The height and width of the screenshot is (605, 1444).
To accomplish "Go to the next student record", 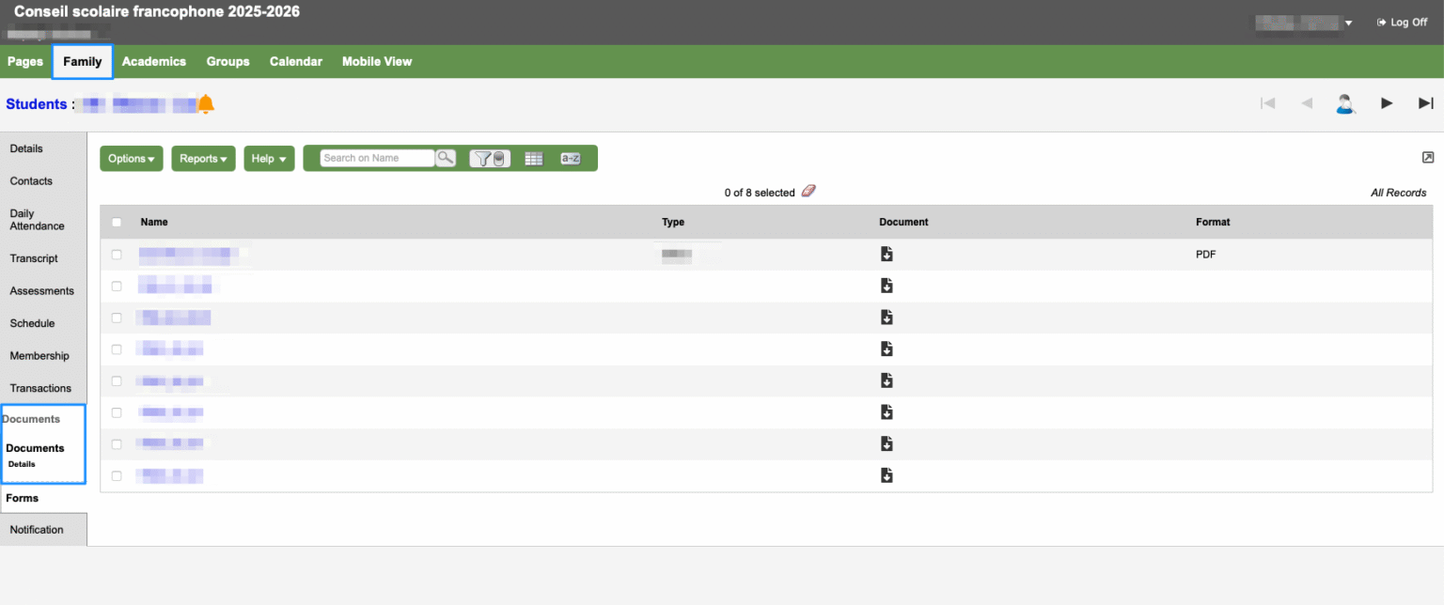I will pos(1387,103).
